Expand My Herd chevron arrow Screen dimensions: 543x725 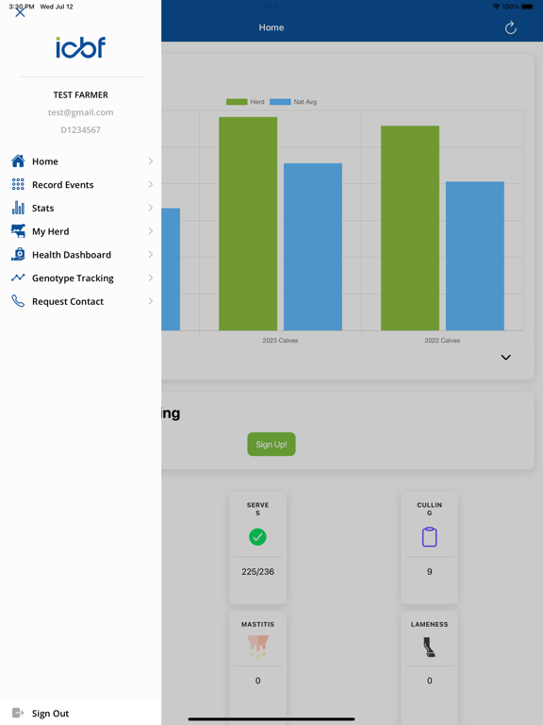pos(151,230)
